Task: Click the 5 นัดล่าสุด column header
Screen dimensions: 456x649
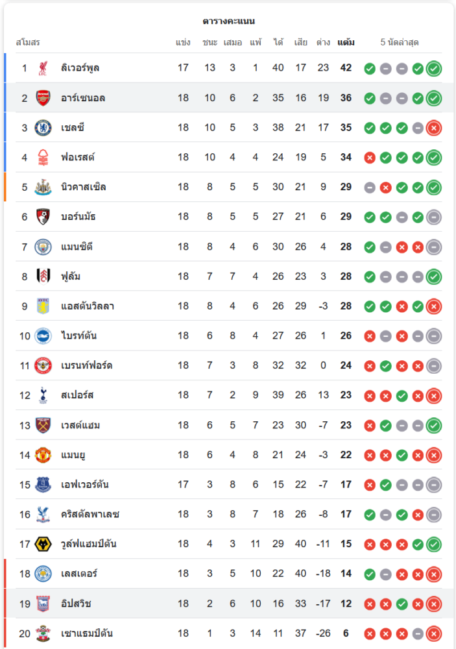Action: click(x=400, y=43)
